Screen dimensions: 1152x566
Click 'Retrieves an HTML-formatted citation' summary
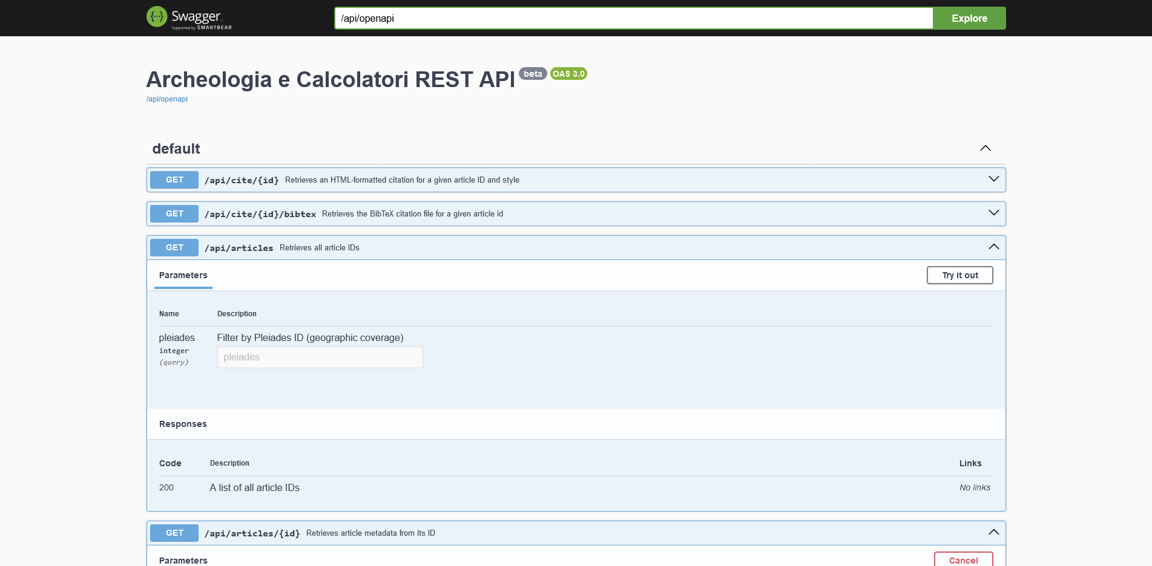(x=402, y=180)
